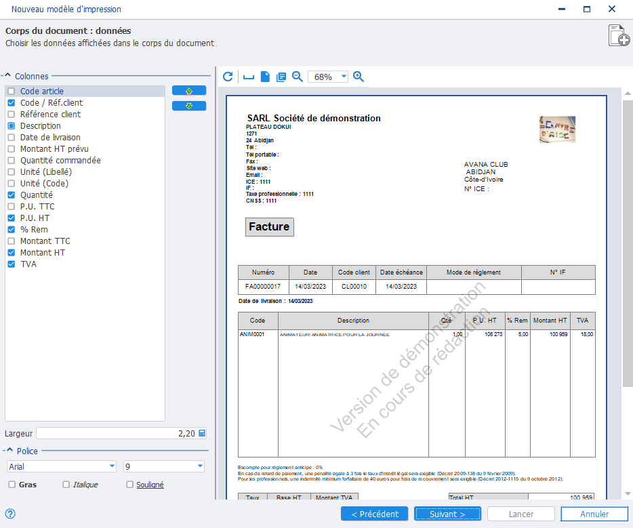633x528 pixels.
Task: Uncheck the Montant HT column
Action: [x=12, y=252]
